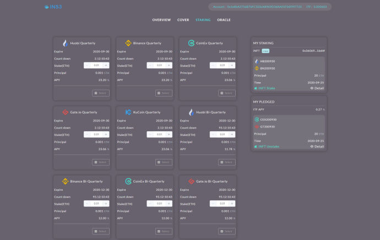Screen dimensions: 380x240
Task: Click the ITF APY value 0.27 %
Action: (320, 109)
